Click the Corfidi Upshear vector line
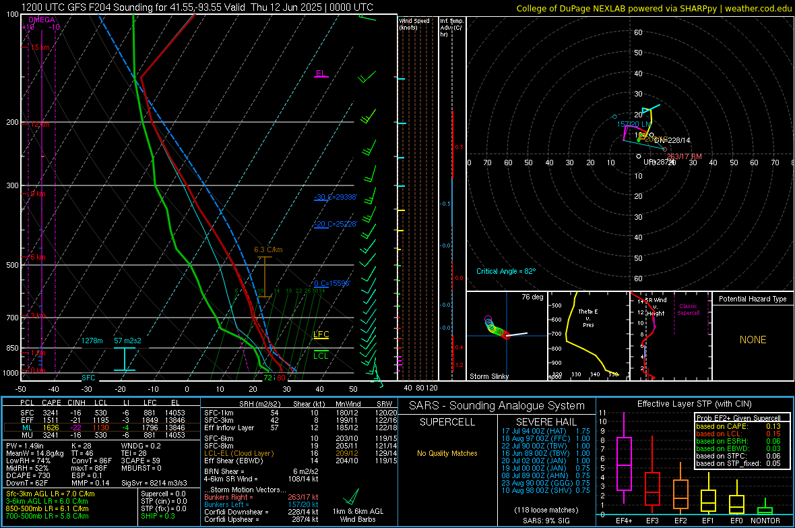Viewport: 795px width, 528px height. tap(261, 519)
